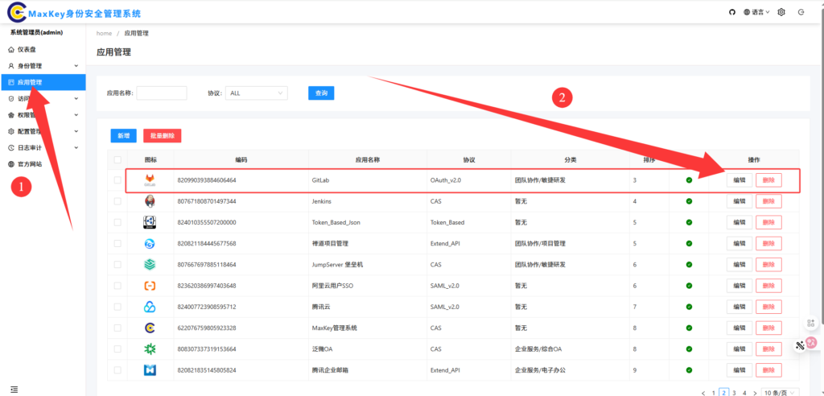Click the logout icon at top right
Image resolution: width=824 pixels, height=396 pixels.
click(x=801, y=12)
